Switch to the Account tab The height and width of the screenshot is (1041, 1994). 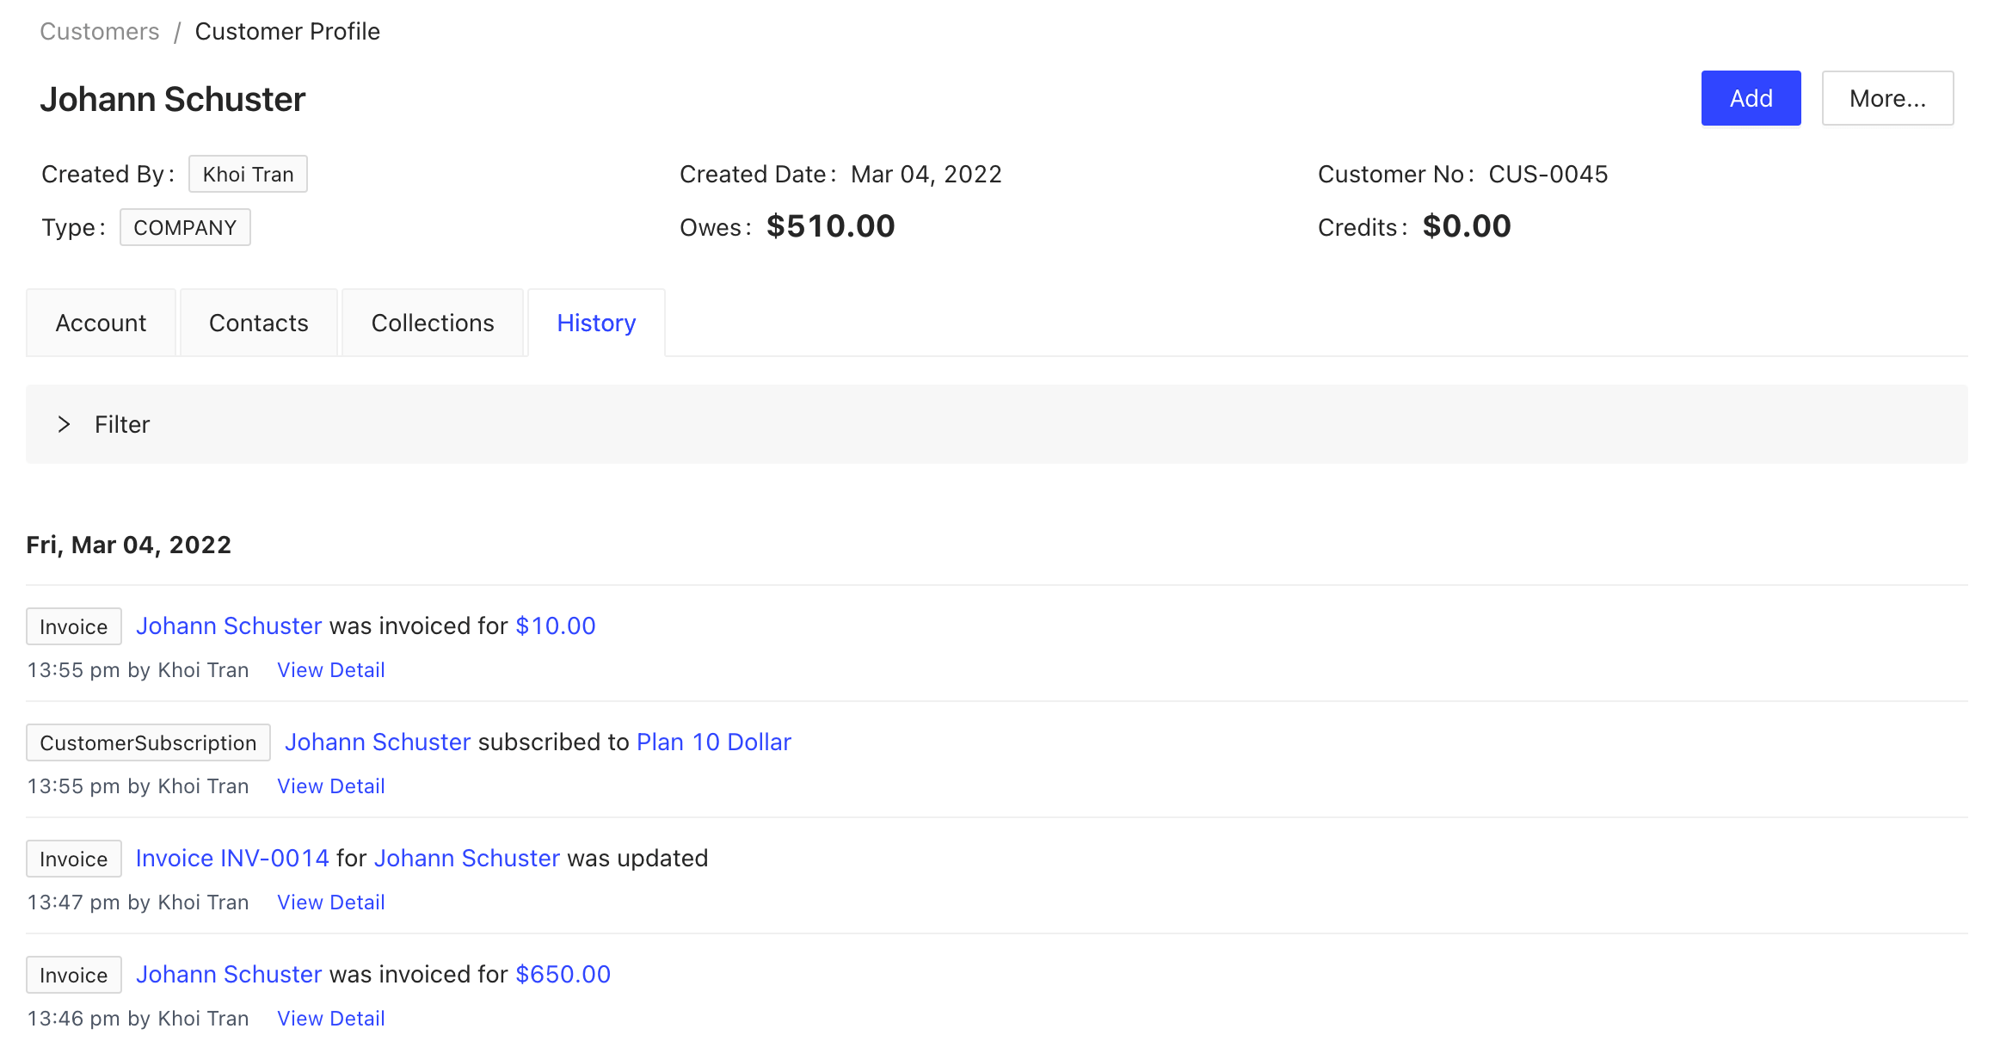coord(101,323)
